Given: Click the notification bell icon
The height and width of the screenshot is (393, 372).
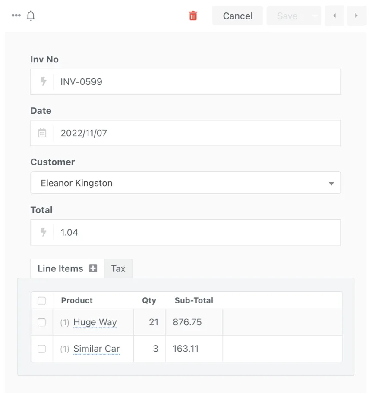Looking at the screenshot, I should click(31, 16).
